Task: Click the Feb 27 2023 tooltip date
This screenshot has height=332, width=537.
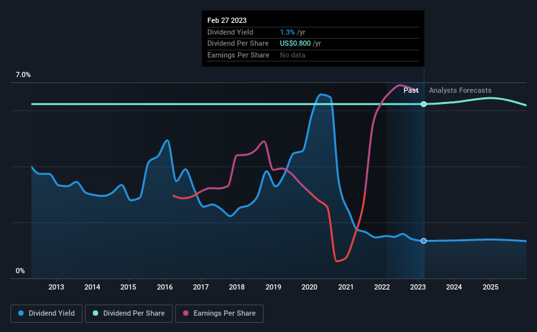Action: (227, 20)
